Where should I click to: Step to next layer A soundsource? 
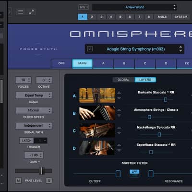[x=119, y=98]
